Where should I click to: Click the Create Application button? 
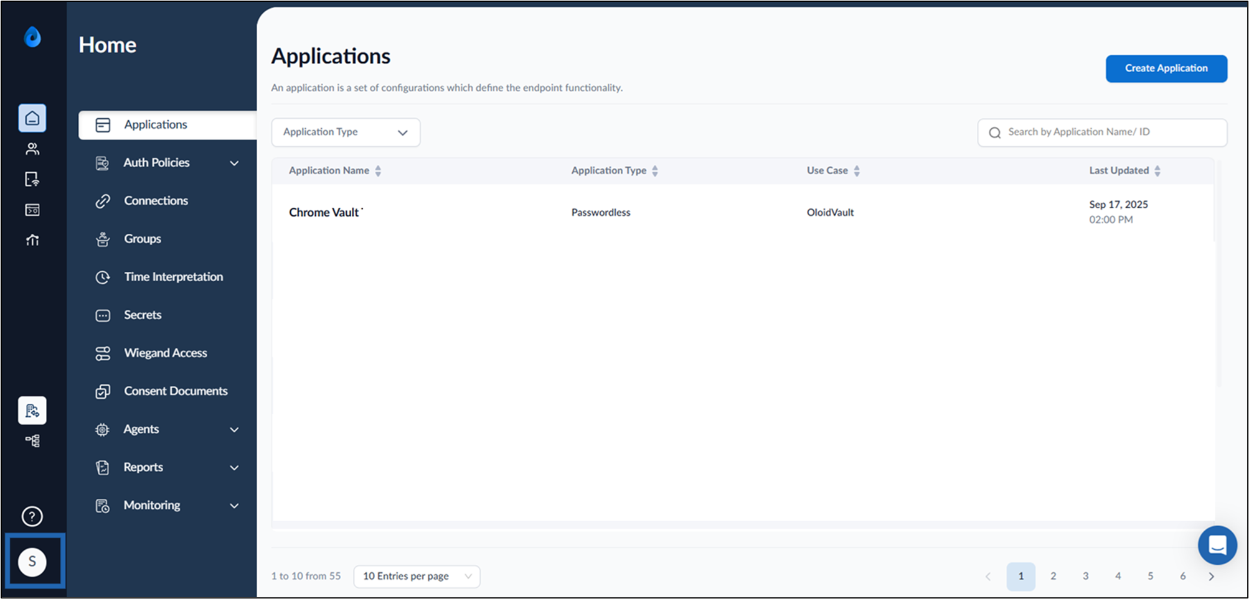[x=1166, y=68]
